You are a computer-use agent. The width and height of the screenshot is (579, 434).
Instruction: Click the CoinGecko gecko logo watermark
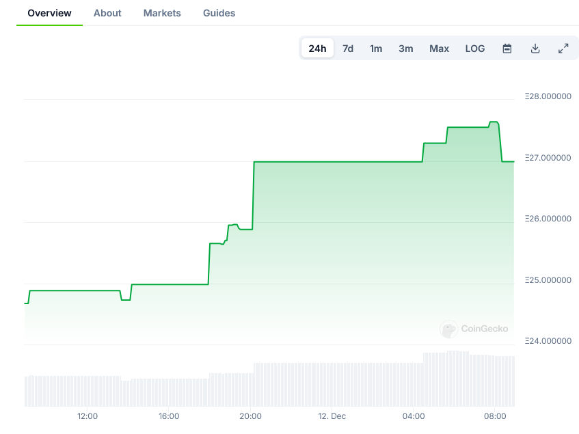[x=448, y=329]
